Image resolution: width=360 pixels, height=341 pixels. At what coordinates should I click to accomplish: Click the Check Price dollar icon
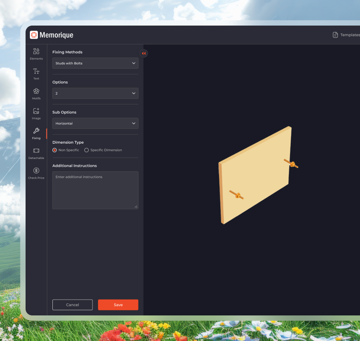[x=36, y=170]
